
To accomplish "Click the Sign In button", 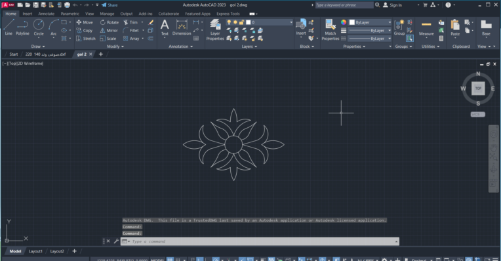I will pyautogui.click(x=392, y=5).
